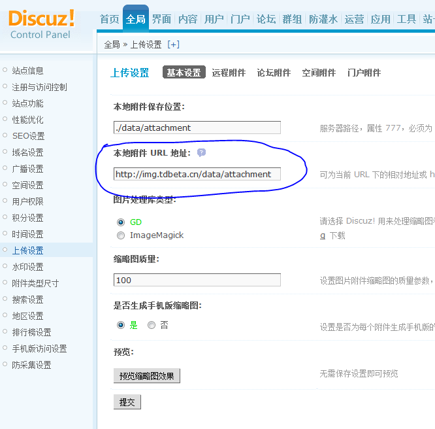Click the [+] add shortcut link

(x=173, y=44)
